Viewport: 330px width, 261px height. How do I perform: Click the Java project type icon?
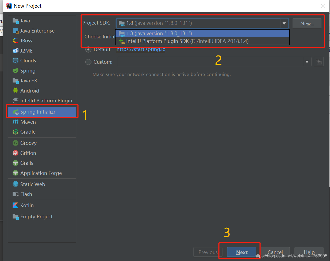click(16, 21)
